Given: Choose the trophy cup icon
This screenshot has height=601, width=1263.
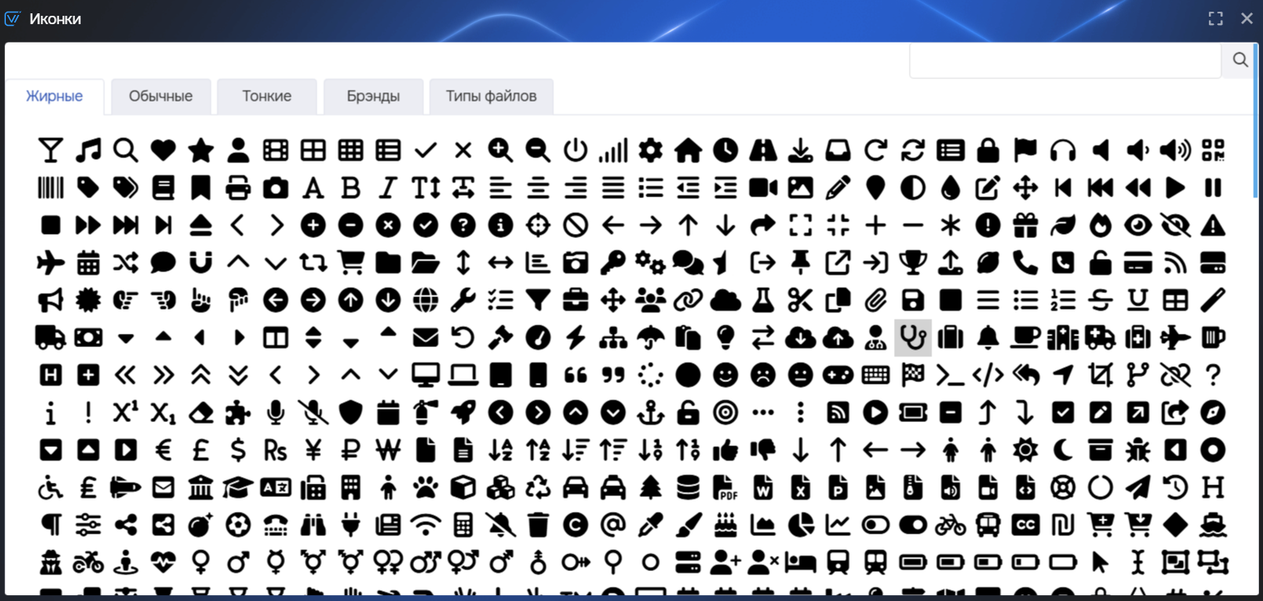Looking at the screenshot, I should click(913, 263).
